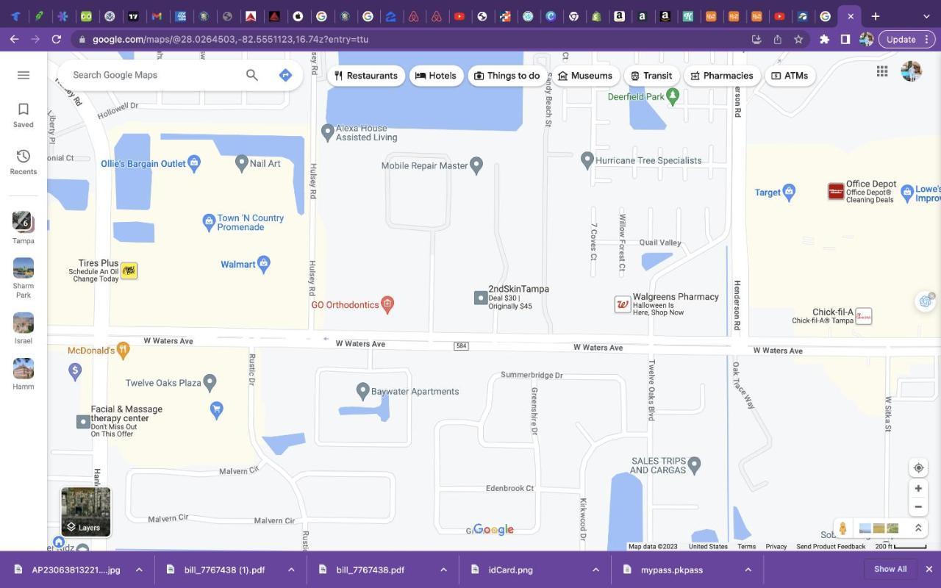Filter map by ATMs
941x588 pixels.
tap(790, 76)
